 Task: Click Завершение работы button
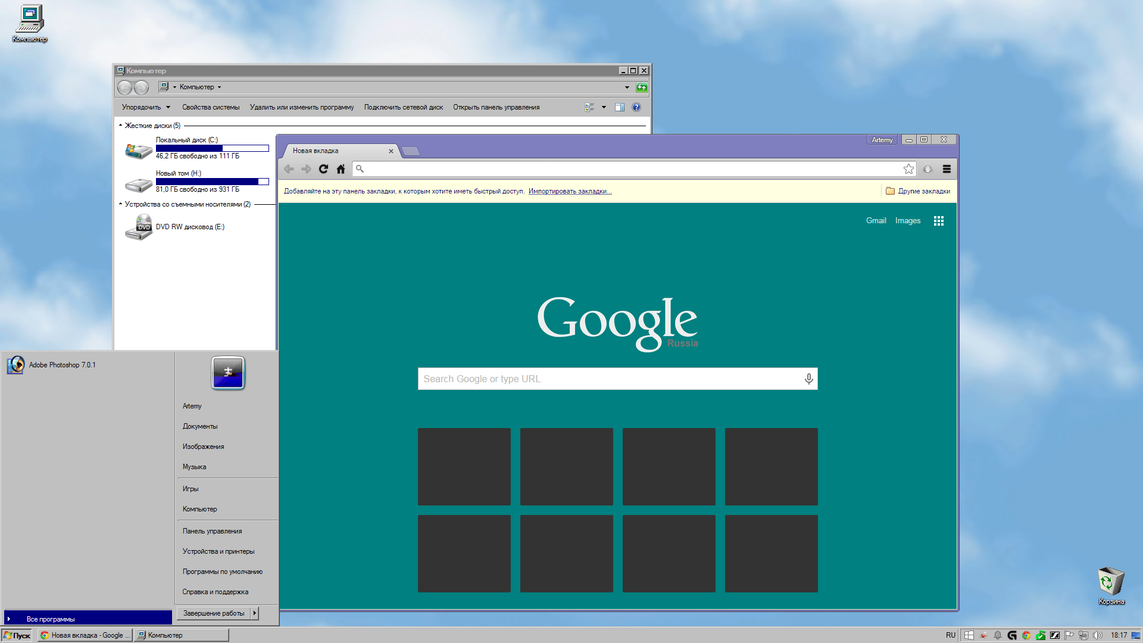click(214, 613)
